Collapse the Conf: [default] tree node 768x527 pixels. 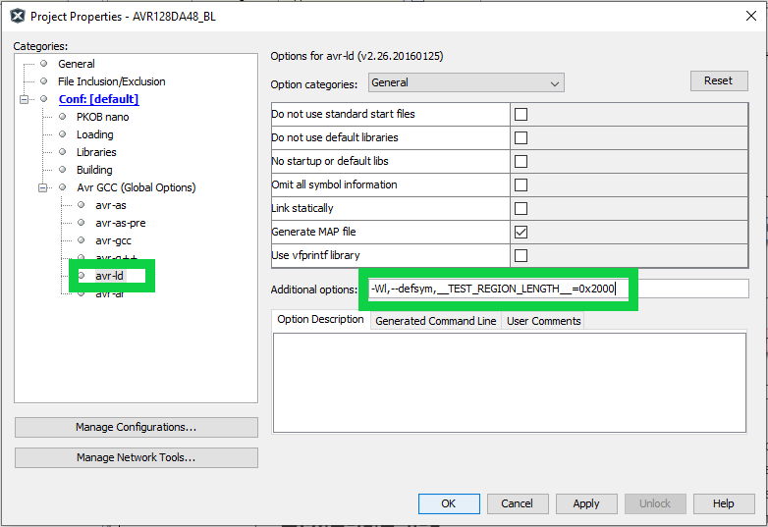[24, 99]
